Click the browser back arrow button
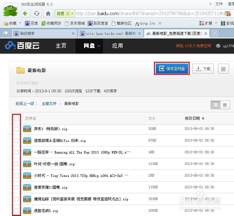Viewport: 234px width, 216px height. pos(25,14)
